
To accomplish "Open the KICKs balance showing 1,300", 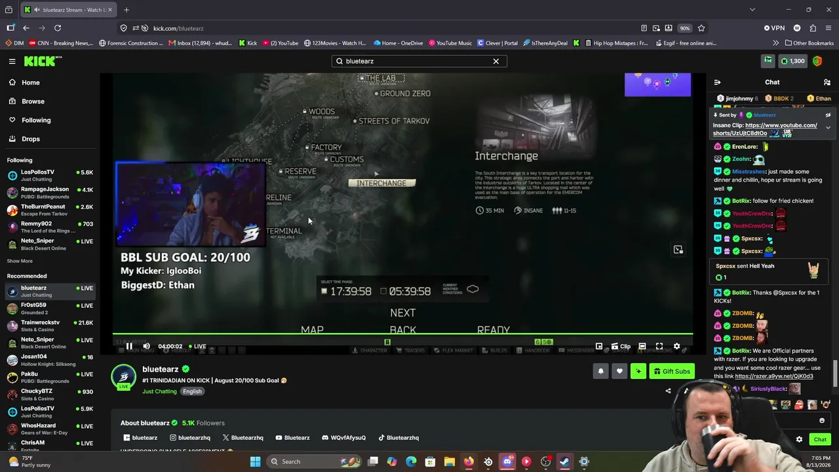I will click(x=792, y=61).
